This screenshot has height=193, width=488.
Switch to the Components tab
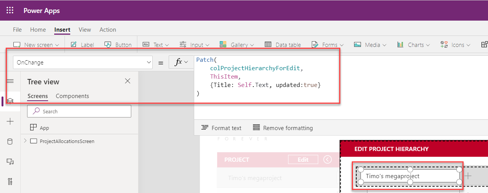pyautogui.click(x=72, y=96)
